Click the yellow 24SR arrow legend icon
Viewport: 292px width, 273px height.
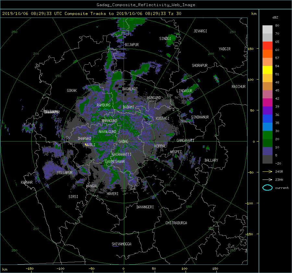tap(267, 171)
